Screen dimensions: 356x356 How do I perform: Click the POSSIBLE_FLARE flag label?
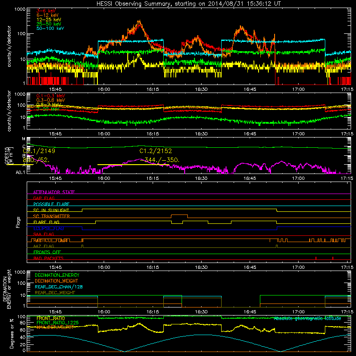pyautogui.click(x=51, y=204)
